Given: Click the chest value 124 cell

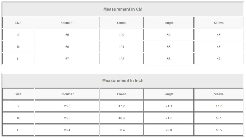Looking at the screenshot, I should tap(121, 47).
